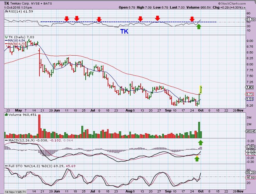Click the 0.064 MACD histogram tag
The height and width of the screenshot is (194, 256).
(x=250, y=147)
